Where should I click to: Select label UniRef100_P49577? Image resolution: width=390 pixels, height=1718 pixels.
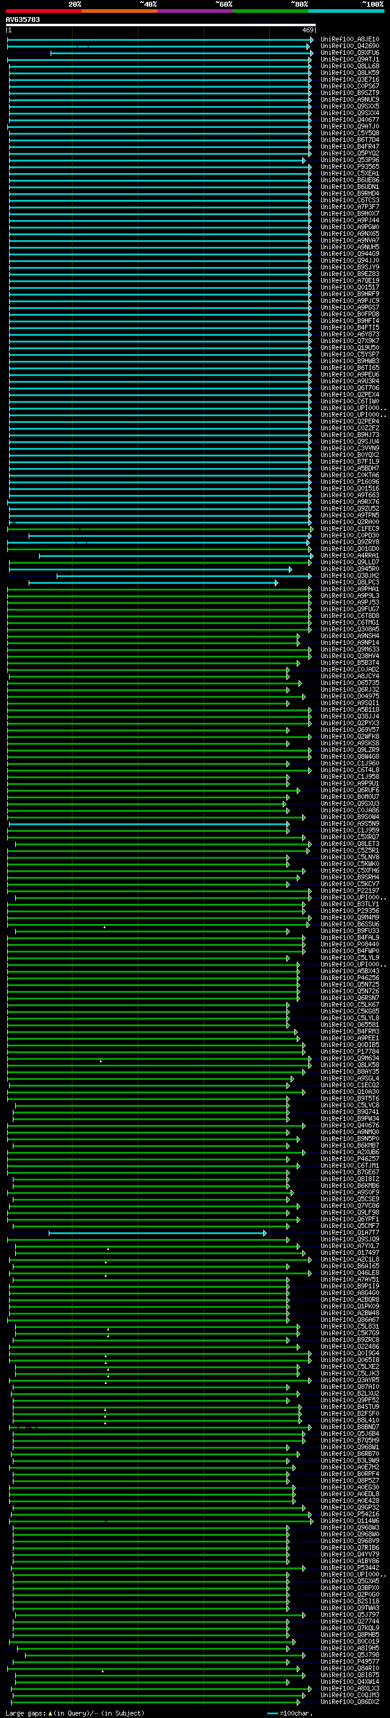tap(350, 1662)
